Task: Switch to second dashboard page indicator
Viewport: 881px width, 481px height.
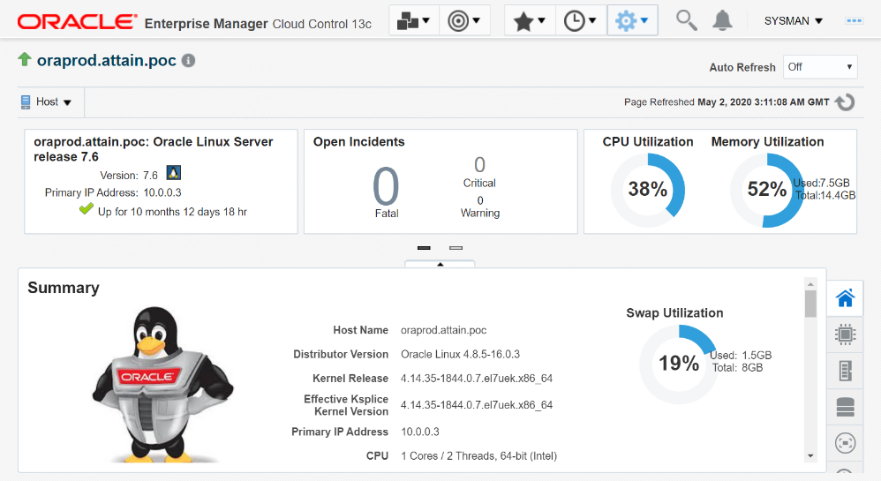Action: click(x=456, y=249)
